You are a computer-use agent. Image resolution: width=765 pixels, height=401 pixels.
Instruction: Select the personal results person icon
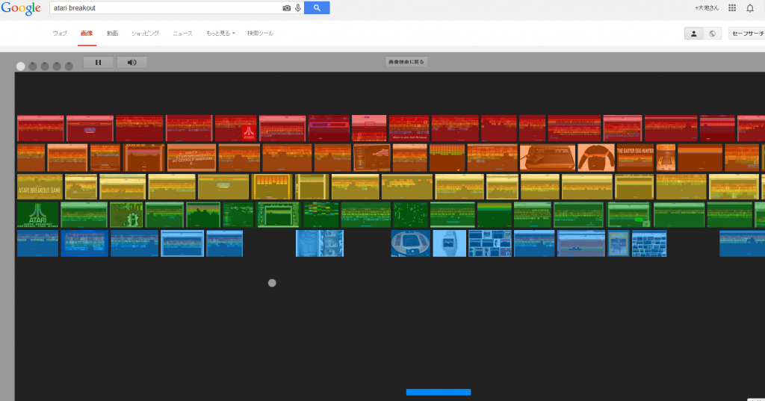coord(693,34)
